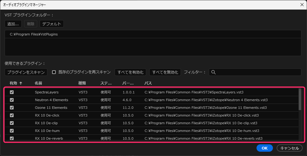This screenshot has height=156, width=307.
Task: Disable the Neutron 4 Elements plugin
Action: [12, 100]
